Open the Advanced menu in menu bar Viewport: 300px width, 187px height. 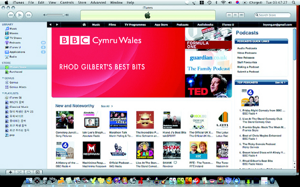point(98,3)
